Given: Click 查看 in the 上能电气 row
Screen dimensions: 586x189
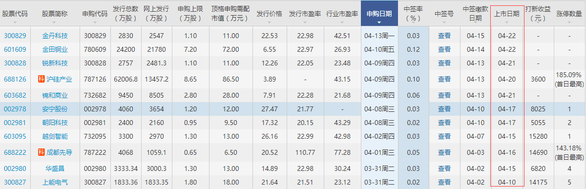Looking at the screenshot, I should pos(444,182).
